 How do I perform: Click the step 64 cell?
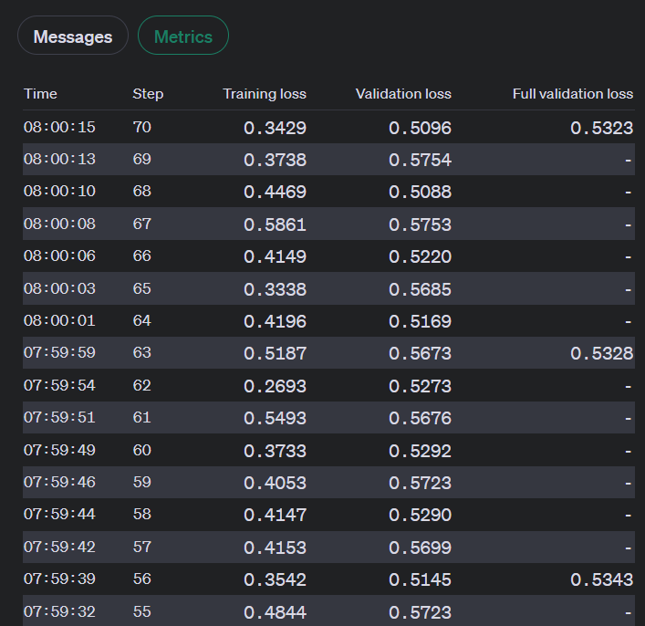click(142, 321)
